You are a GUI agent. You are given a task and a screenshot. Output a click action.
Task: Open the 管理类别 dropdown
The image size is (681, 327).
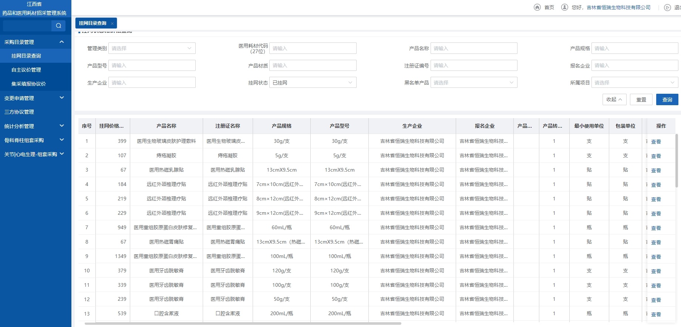(152, 48)
